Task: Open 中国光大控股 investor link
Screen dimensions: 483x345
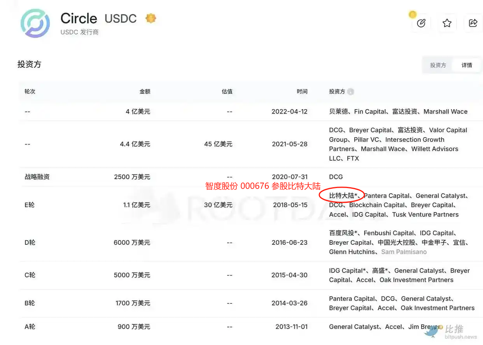Action: point(397,242)
